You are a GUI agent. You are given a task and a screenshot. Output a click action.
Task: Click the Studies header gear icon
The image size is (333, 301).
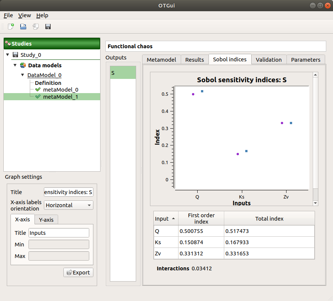pos(7,43)
